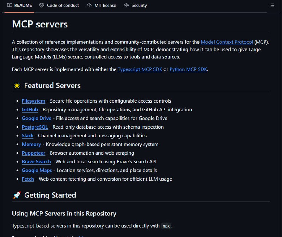Click 'Location services, directions, and place details'
Image resolution: width=282 pixels, height=237 pixels.
(107, 171)
